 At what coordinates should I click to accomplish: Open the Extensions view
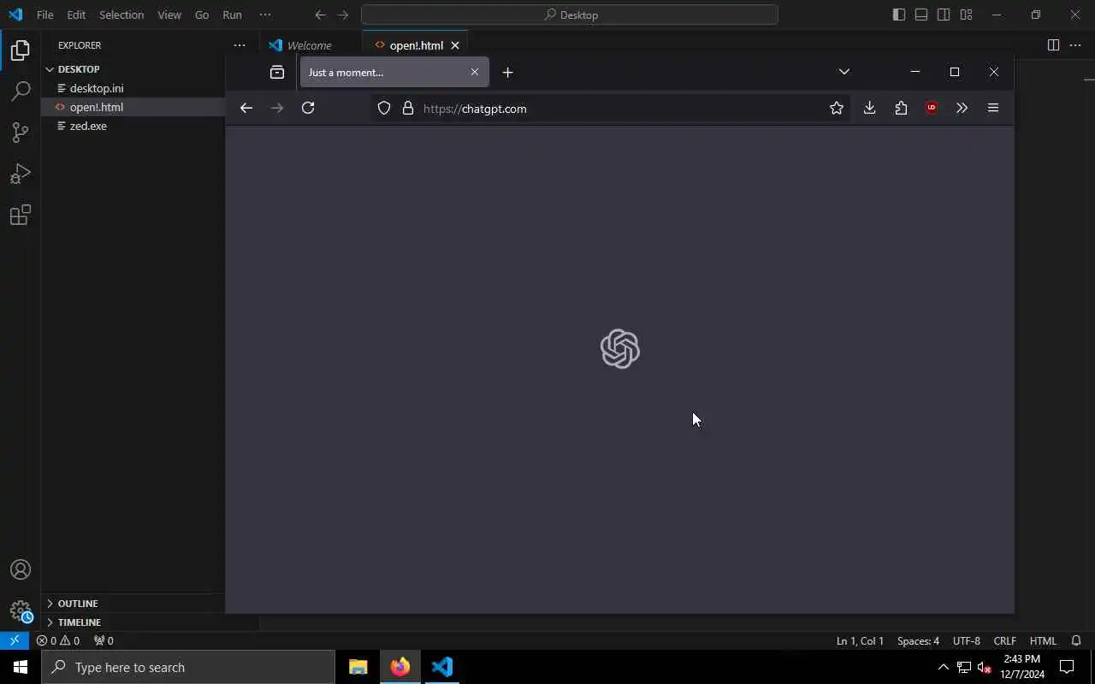point(21,215)
